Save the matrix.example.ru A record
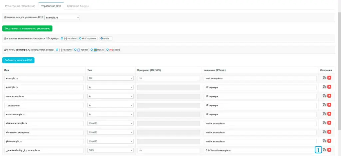Screen dimensions: 341x156 tap(324, 114)
